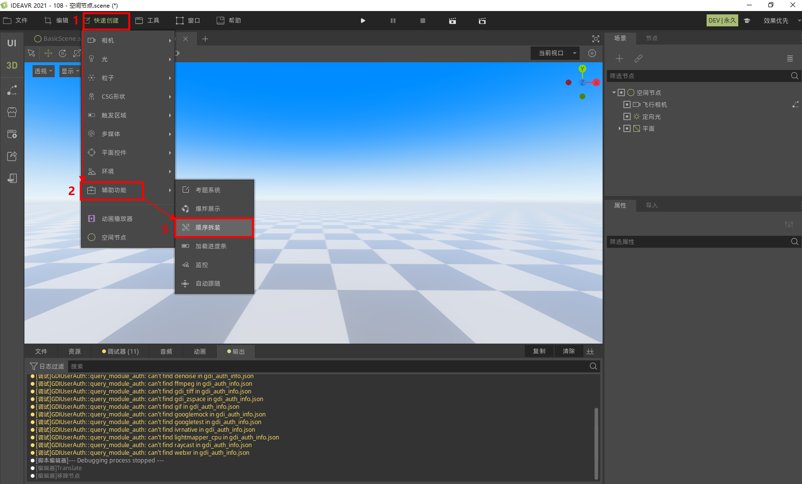Click the second clapperboard custom-scene icon
The width and height of the screenshot is (802, 484).
tap(482, 21)
